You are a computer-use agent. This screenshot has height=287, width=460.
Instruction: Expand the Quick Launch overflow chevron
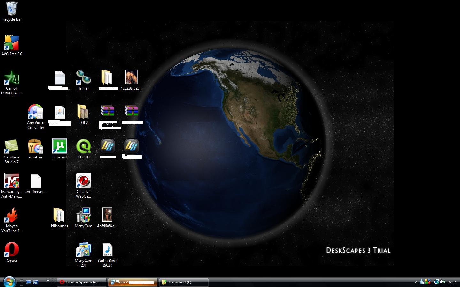(48, 281)
